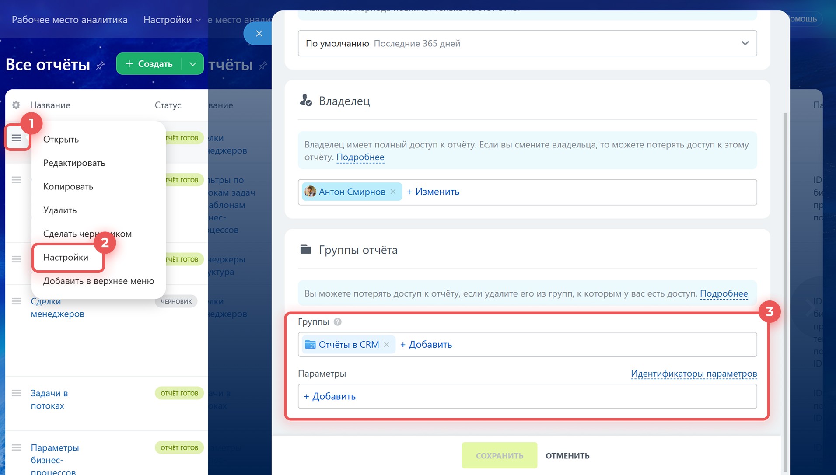Open row menu for Сделки менеджеров
Viewport: 836px width, 475px height.
coord(17,301)
